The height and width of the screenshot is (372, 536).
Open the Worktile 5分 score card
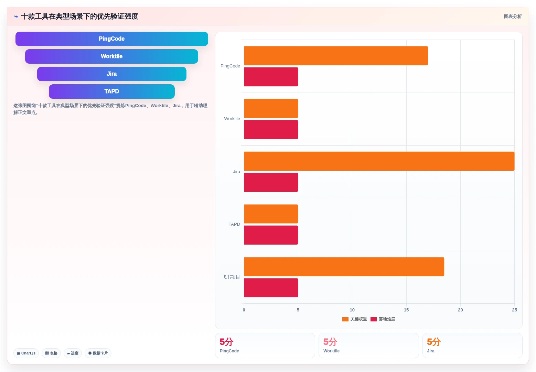pos(368,346)
